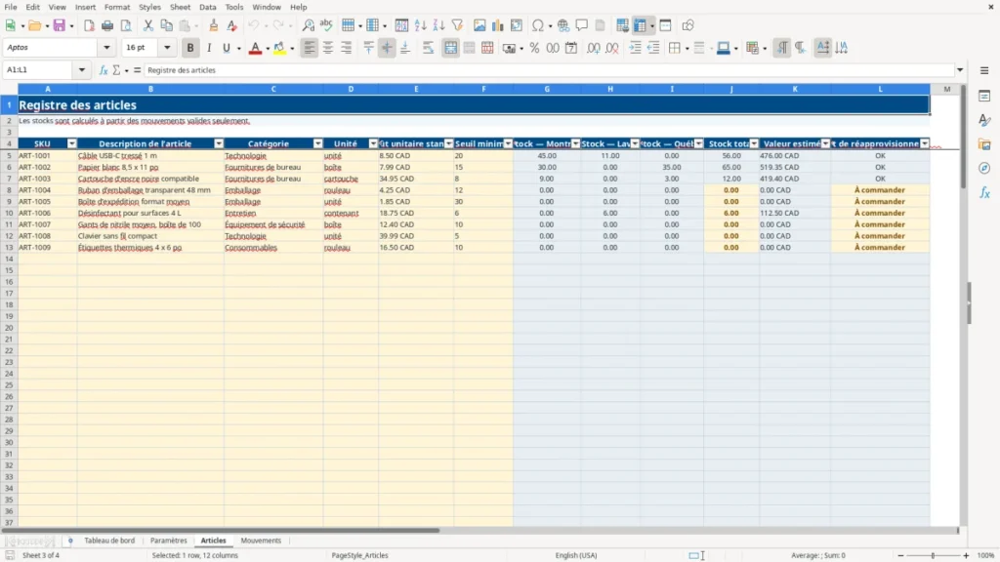Viewport: 1000px width, 562px height.
Task: Insert a chart from the toolbar
Action: (x=497, y=25)
